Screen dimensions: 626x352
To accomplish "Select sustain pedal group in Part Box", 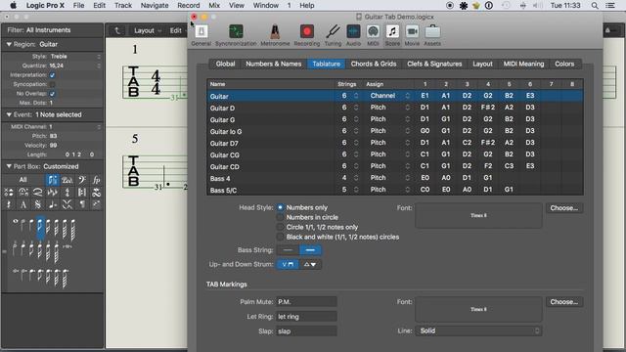I will click(x=67, y=180).
